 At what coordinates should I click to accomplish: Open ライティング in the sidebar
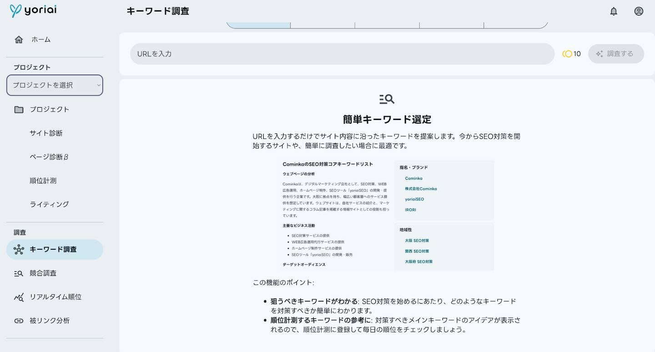tap(49, 204)
